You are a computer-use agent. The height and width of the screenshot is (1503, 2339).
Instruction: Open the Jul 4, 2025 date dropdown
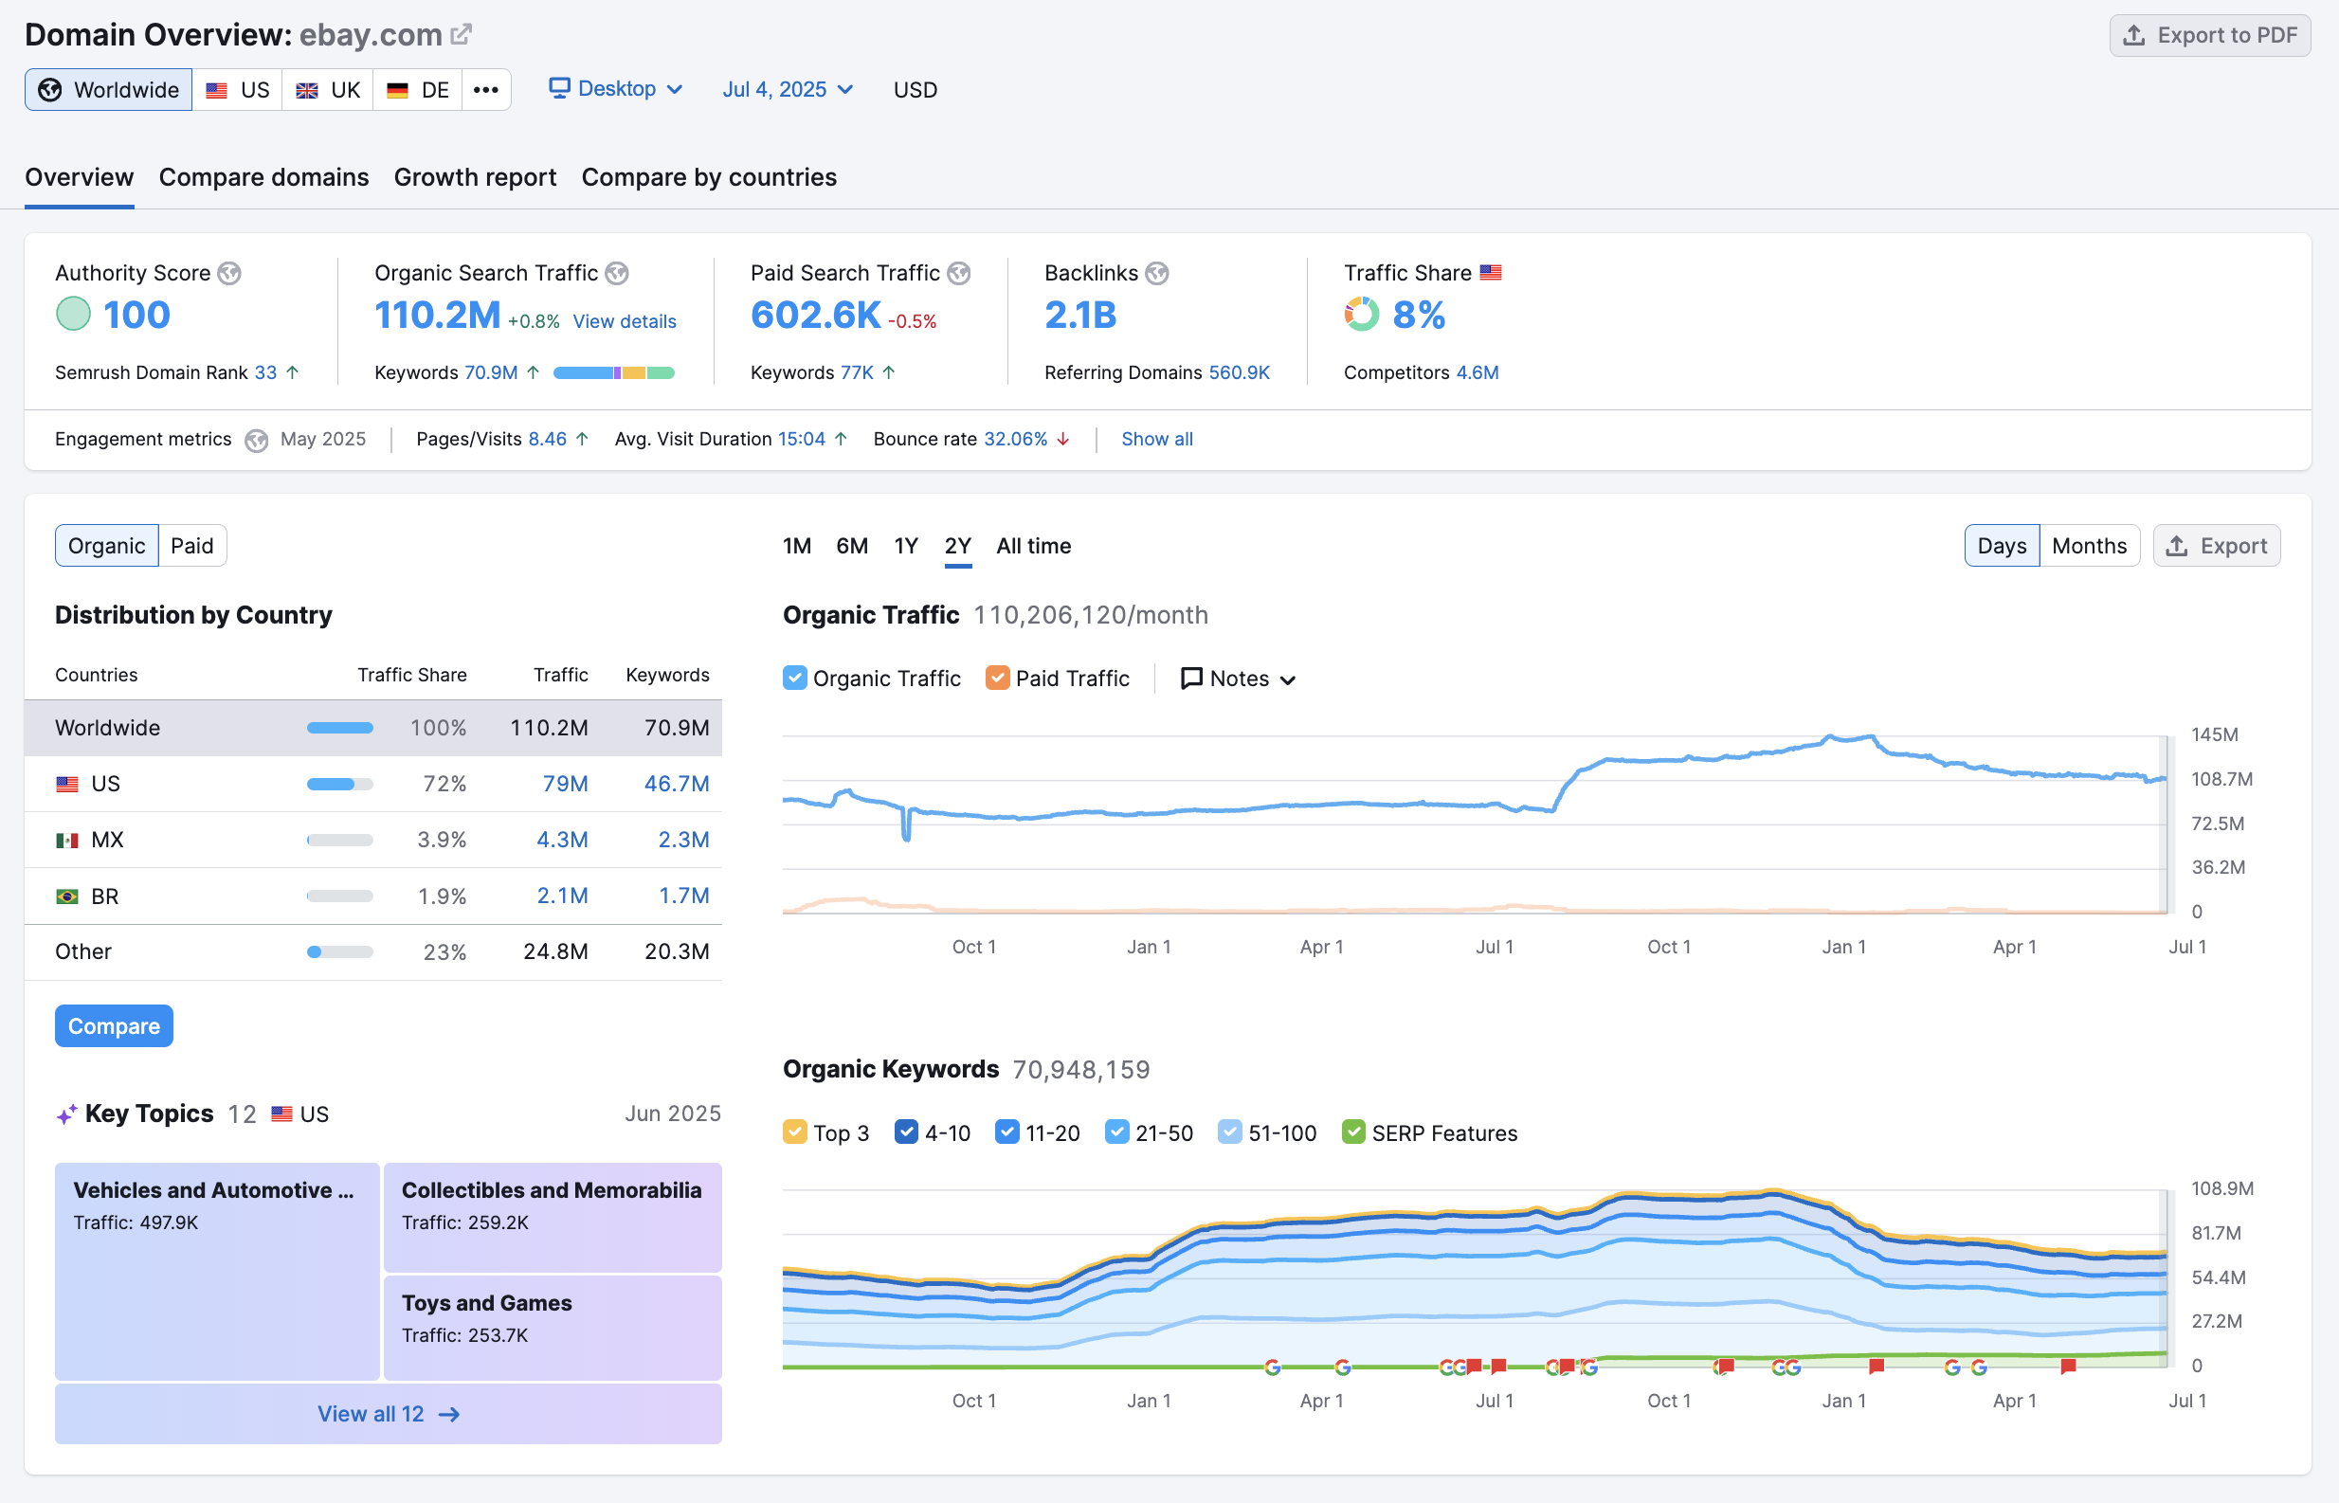(787, 89)
